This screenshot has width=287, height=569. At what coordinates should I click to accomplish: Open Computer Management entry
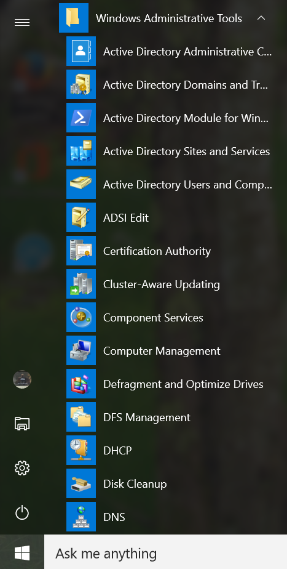coord(169,350)
